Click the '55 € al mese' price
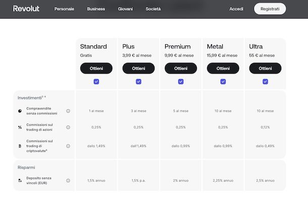The height and width of the screenshot is (198, 308). (262, 55)
